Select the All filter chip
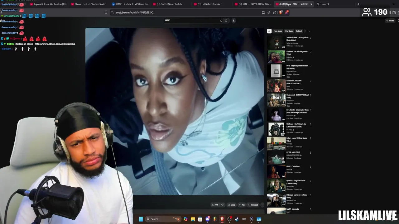399x224 pixels. pyautogui.click(x=269, y=31)
